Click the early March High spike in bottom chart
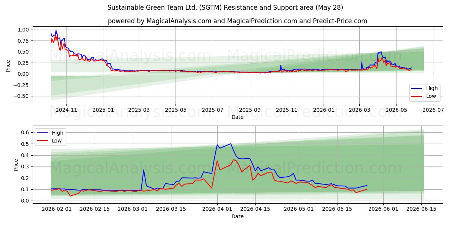Image resolution: width=451 pixels, height=225 pixels. 144,170
